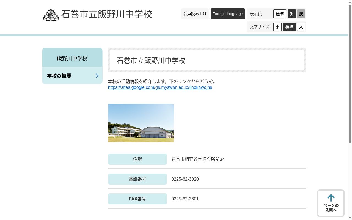Click the chevron arrow beside 学校の概要
This screenshot has height=220, width=352.
[x=97, y=76]
